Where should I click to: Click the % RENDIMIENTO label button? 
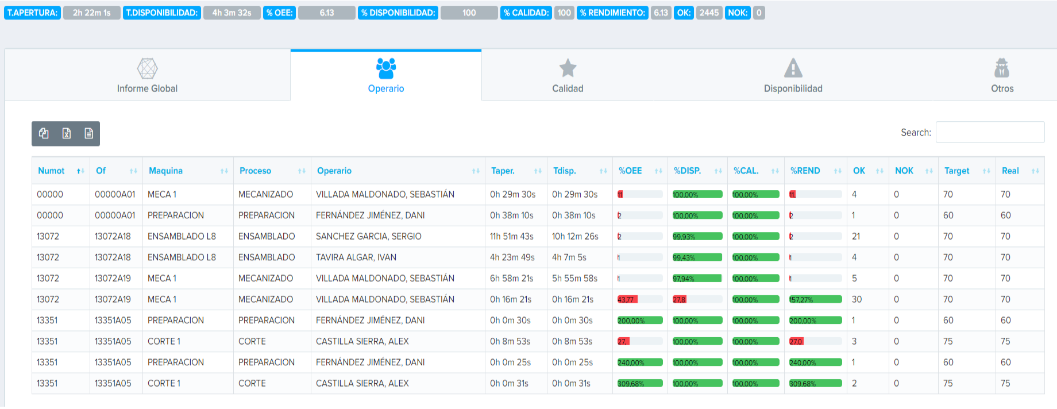tap(612, 13)
